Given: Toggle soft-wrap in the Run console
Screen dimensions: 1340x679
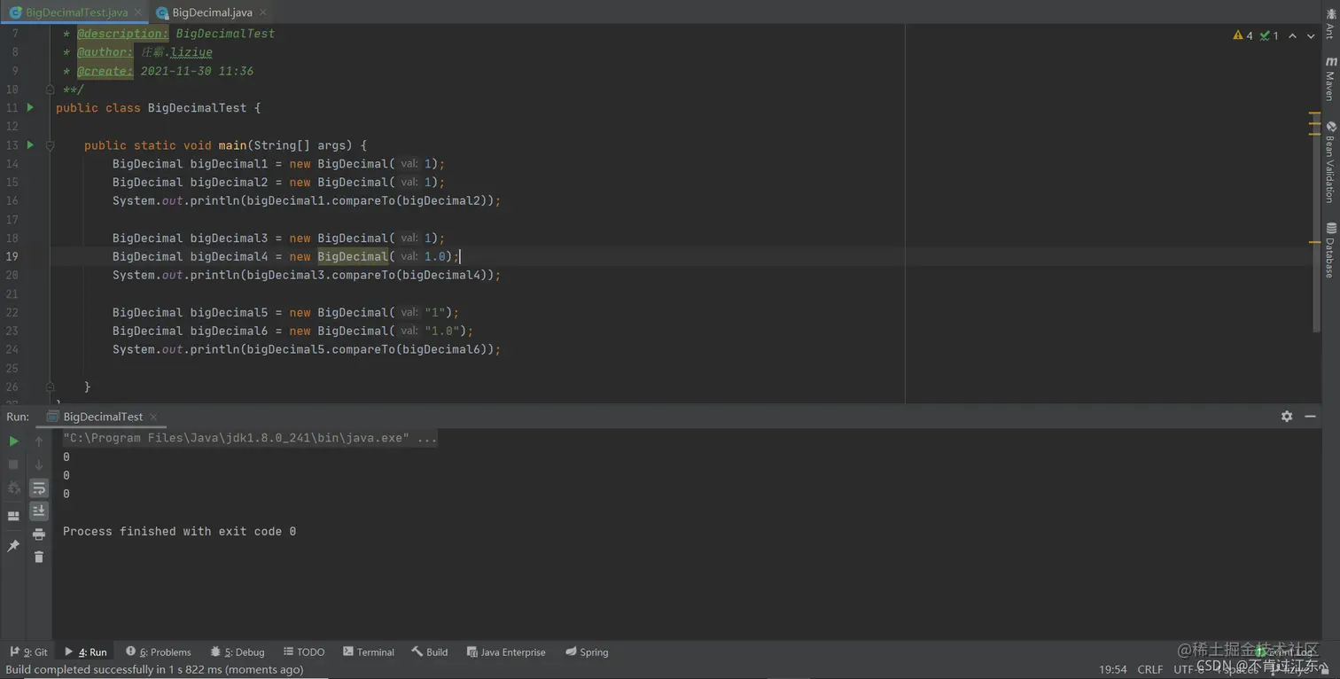Looking at the screenshot, I should 39,488.
